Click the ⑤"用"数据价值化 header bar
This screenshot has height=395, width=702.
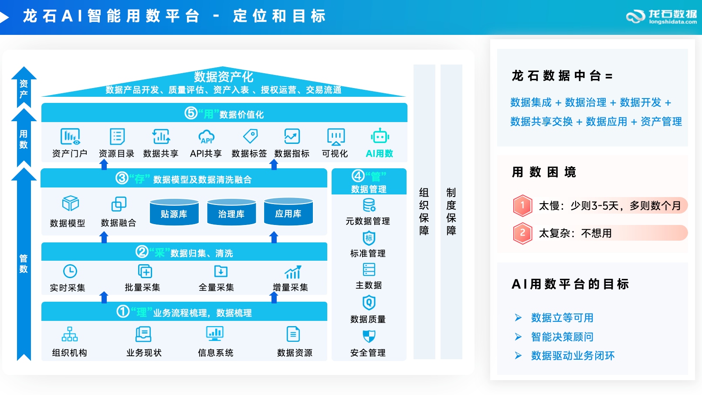point(224,113)
